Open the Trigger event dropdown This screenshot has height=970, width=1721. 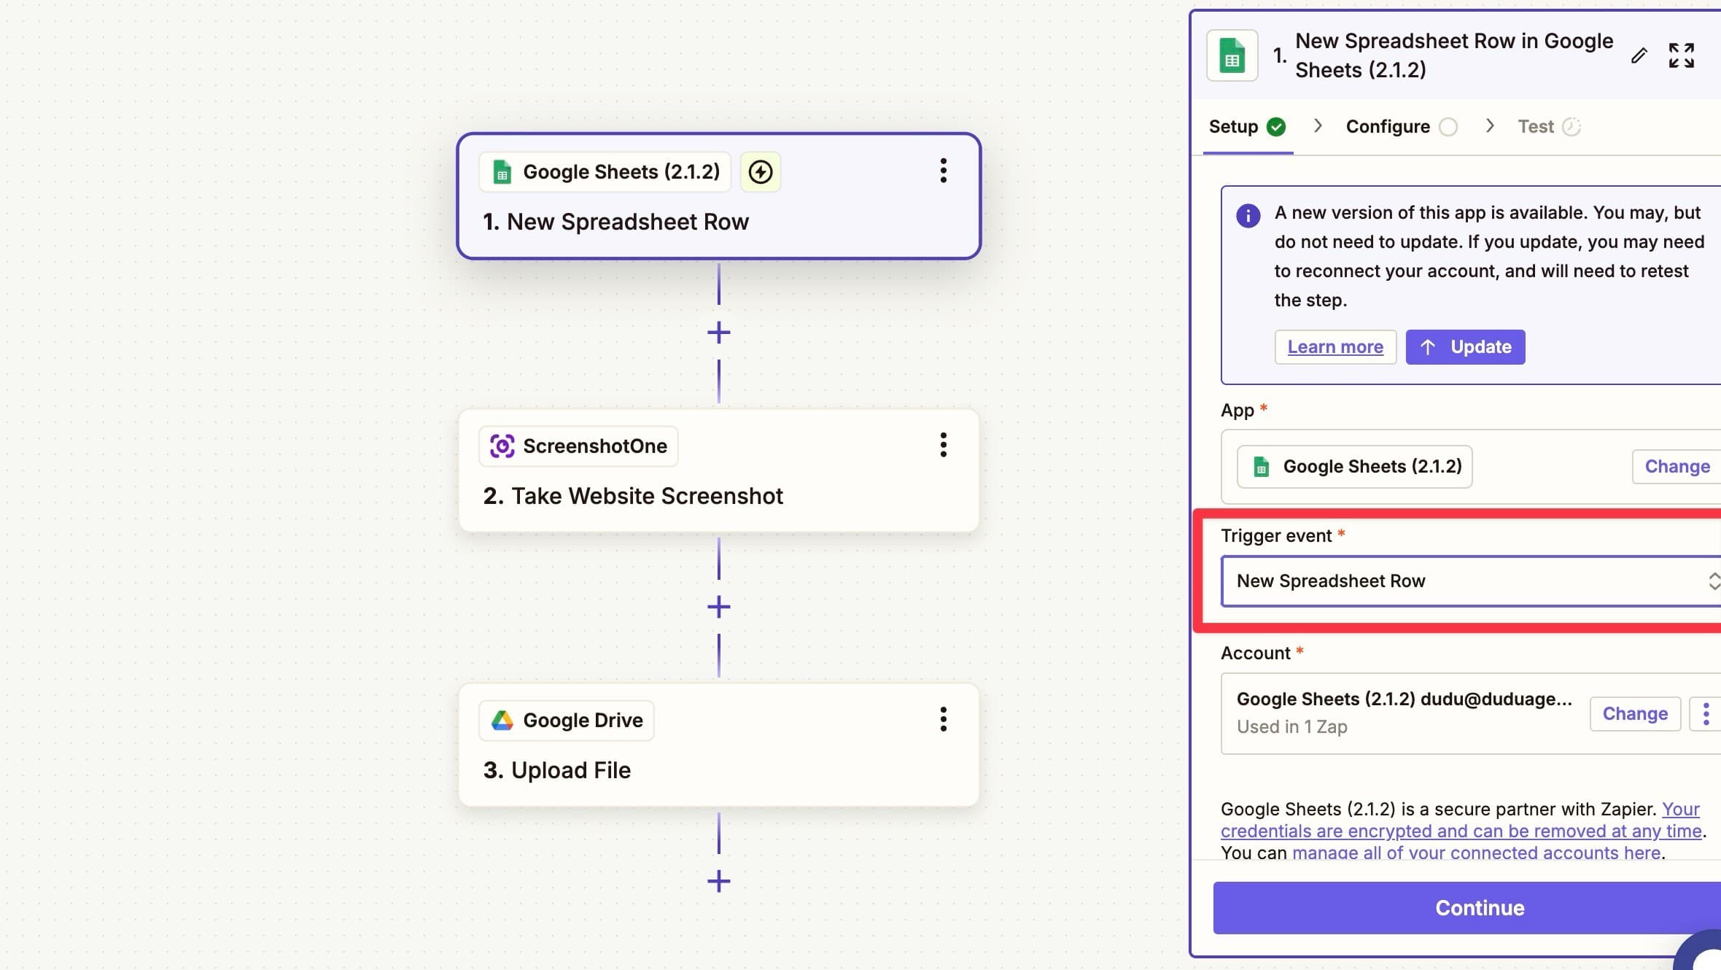(x=1472, y=581)
